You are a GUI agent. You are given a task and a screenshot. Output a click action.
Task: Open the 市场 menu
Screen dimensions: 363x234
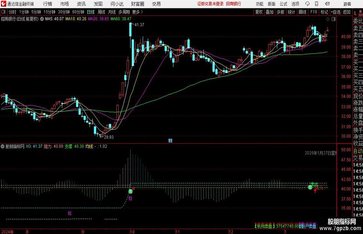tap(65, 4)
